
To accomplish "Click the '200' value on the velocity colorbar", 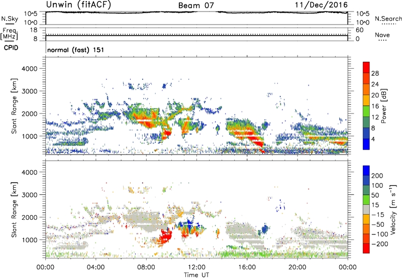I will point(377,176).
